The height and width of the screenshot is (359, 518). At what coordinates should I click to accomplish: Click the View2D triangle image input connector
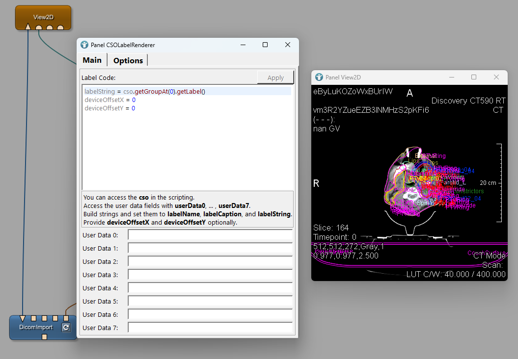(x=28, y=27)
